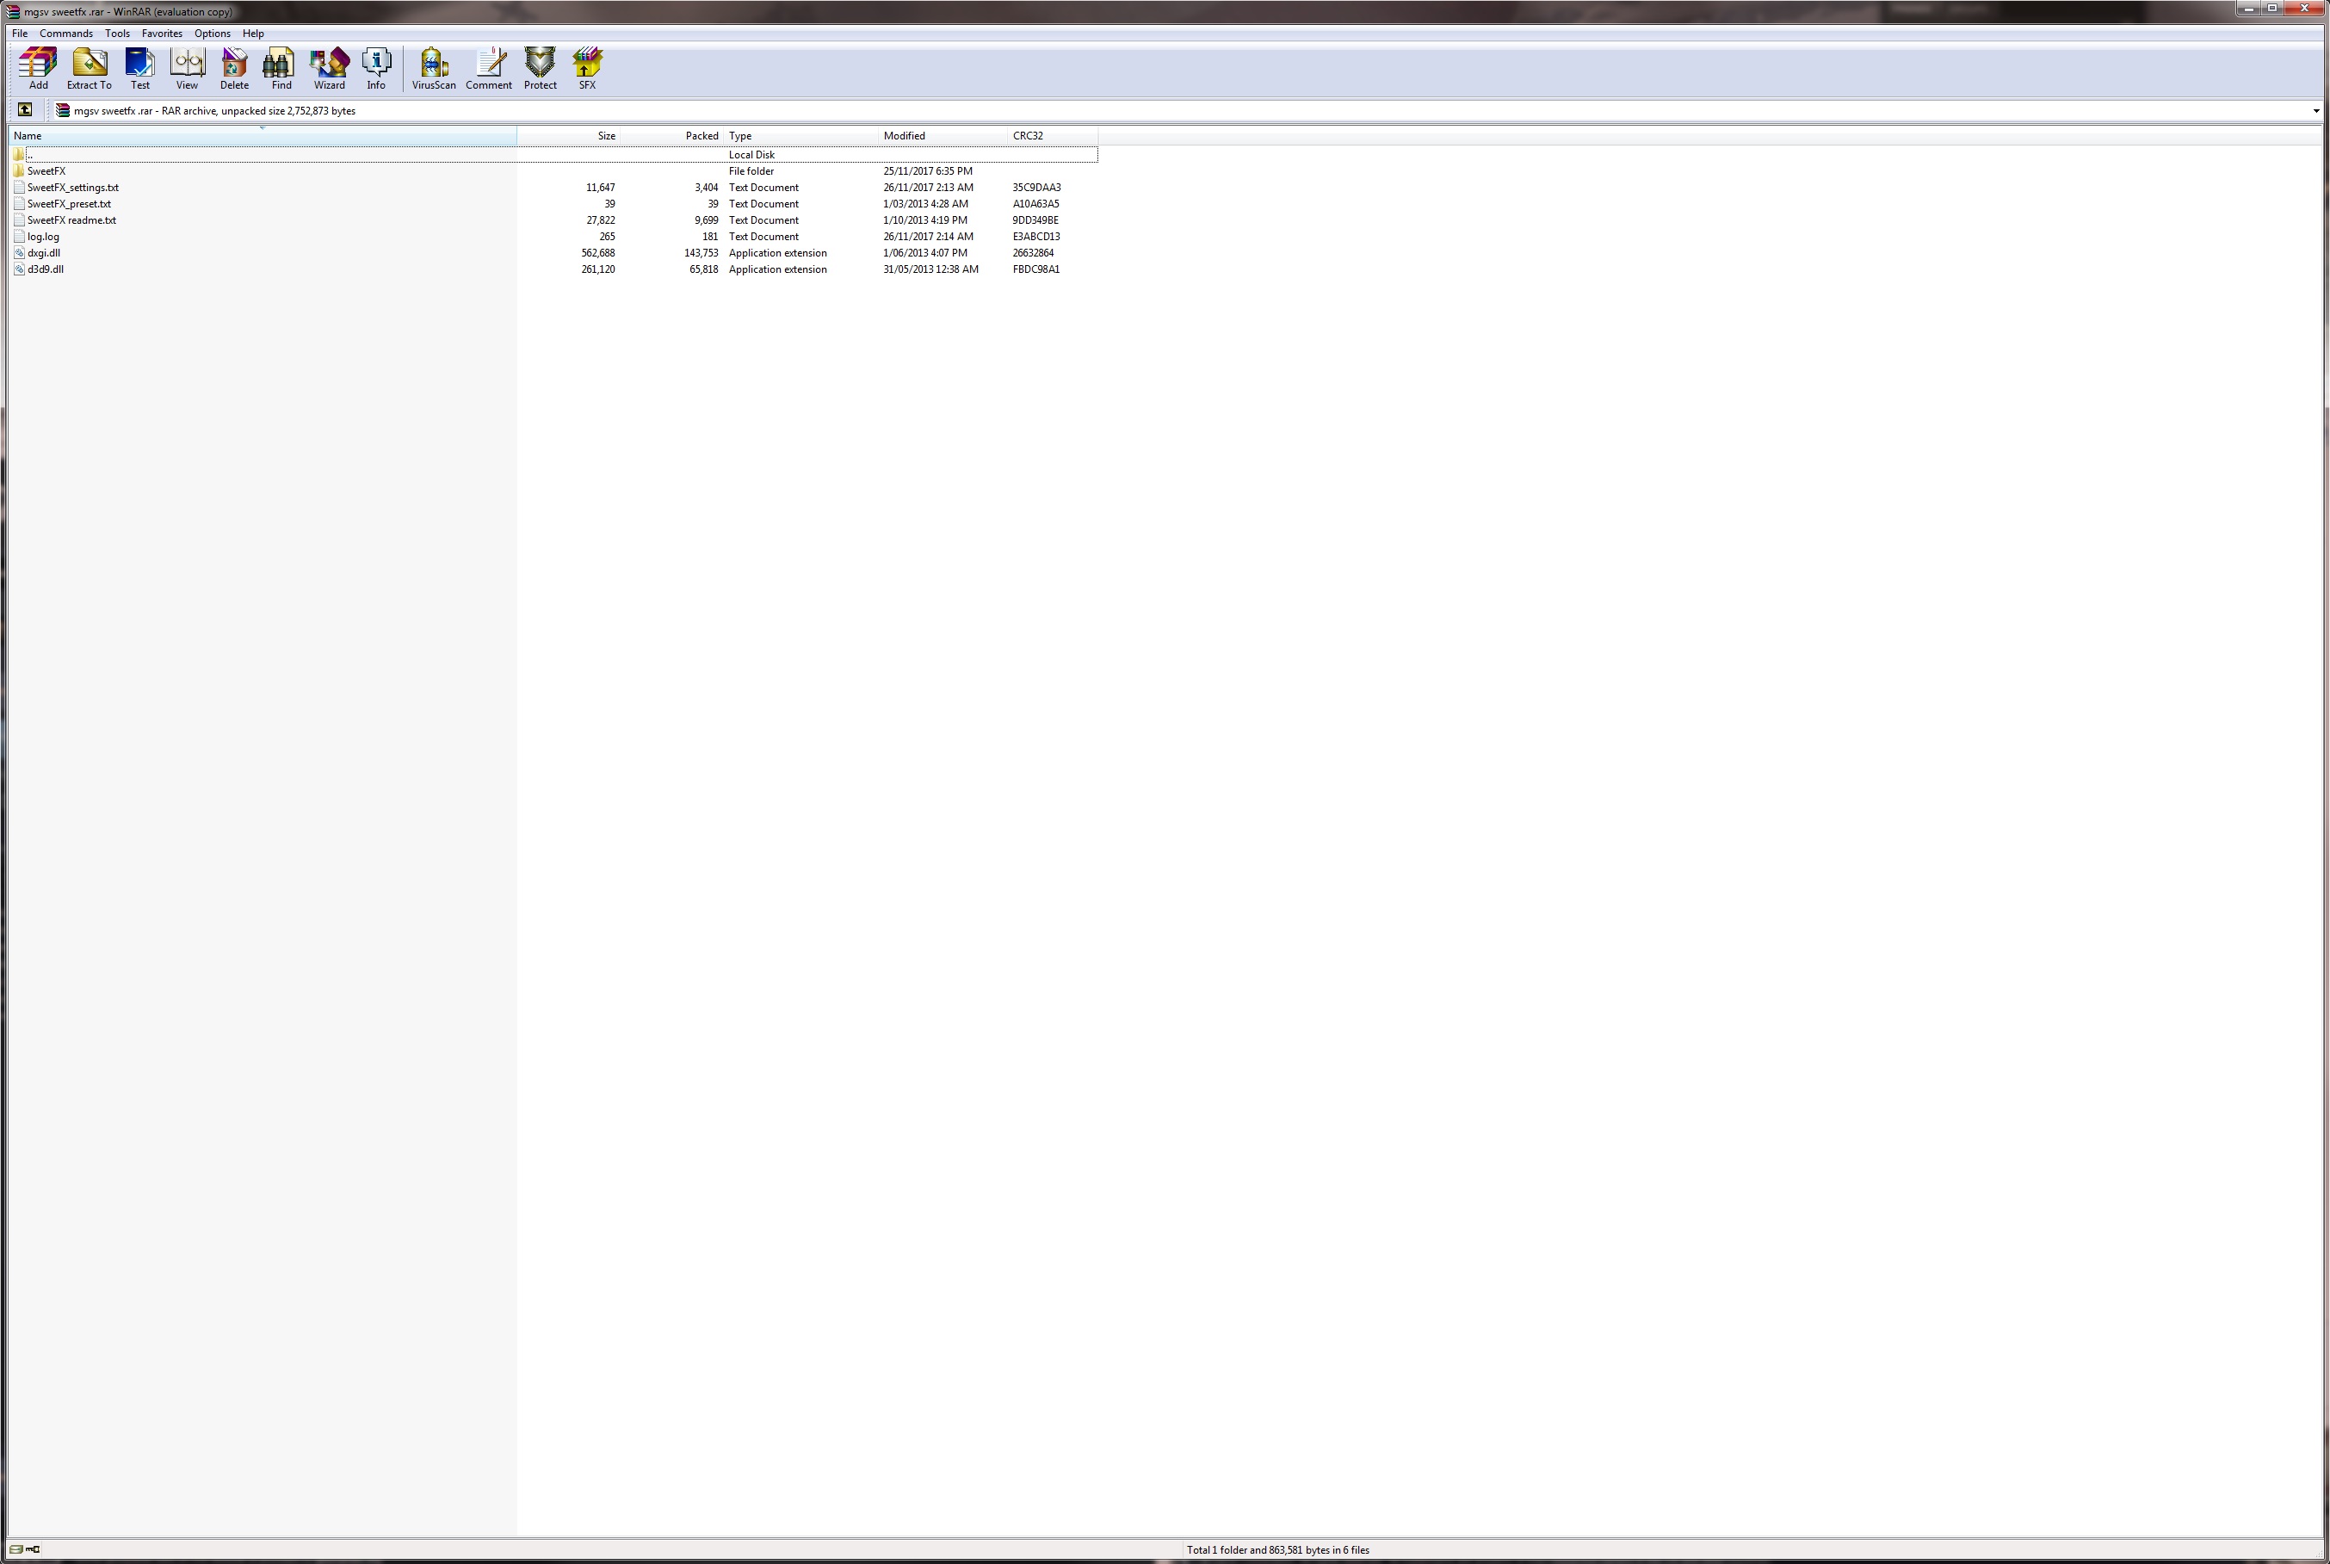Screen dimensions: 2330x1564
Task: Click the Extract To toolbar icon
Action: click(89, 67)
